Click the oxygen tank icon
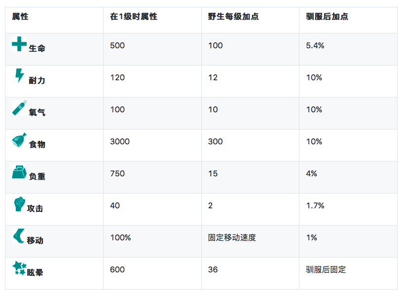Viewport: 404px width, 296px height. tap(19, 108)
